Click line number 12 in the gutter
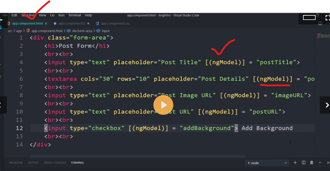 (x=20, y=128)
